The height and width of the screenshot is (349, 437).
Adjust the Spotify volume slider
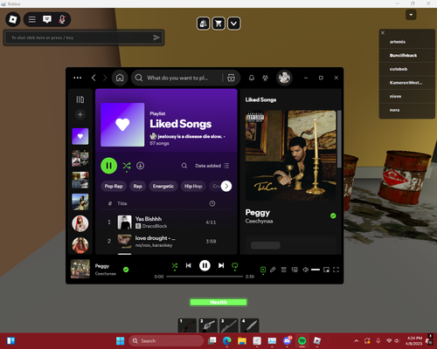point(316,270)
